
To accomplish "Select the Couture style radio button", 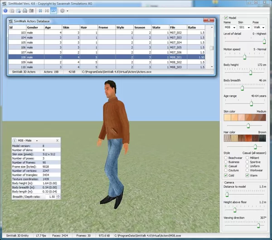I will click(x=226, y=170).
